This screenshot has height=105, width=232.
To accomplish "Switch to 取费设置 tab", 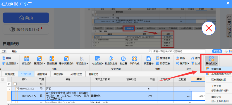I will [x=10, y=74].
